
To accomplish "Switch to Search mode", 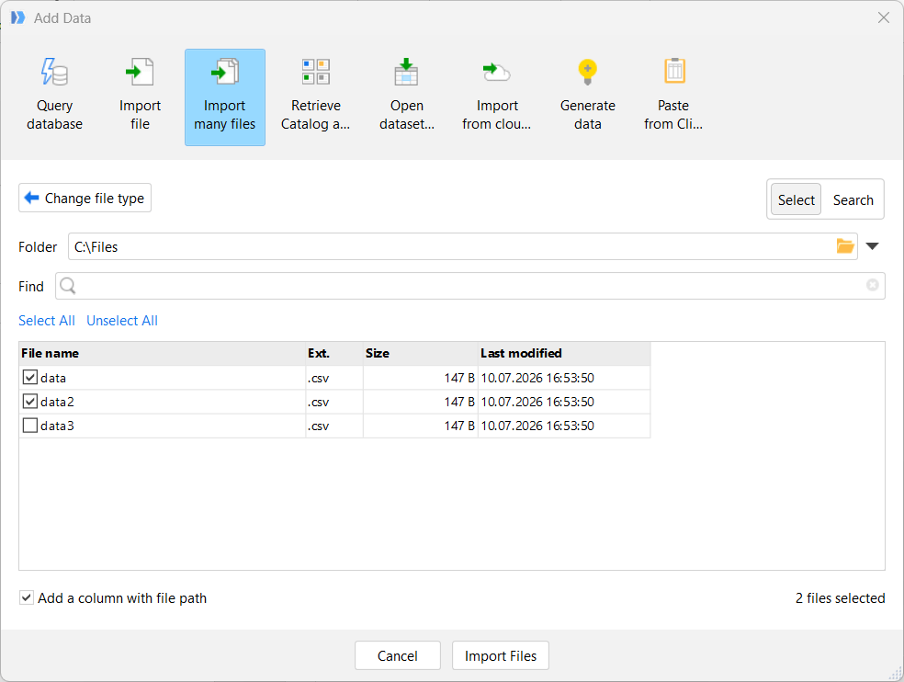I will point(853,199).
